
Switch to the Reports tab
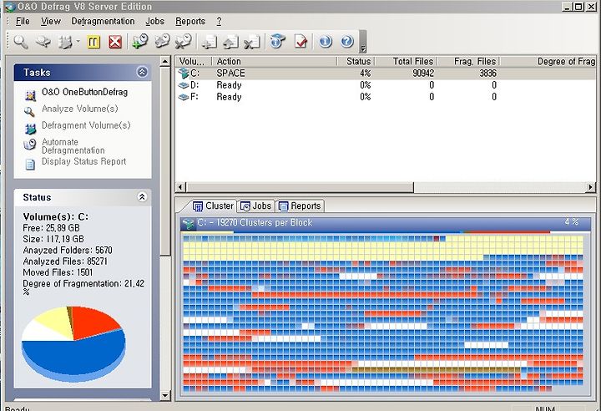300,206
